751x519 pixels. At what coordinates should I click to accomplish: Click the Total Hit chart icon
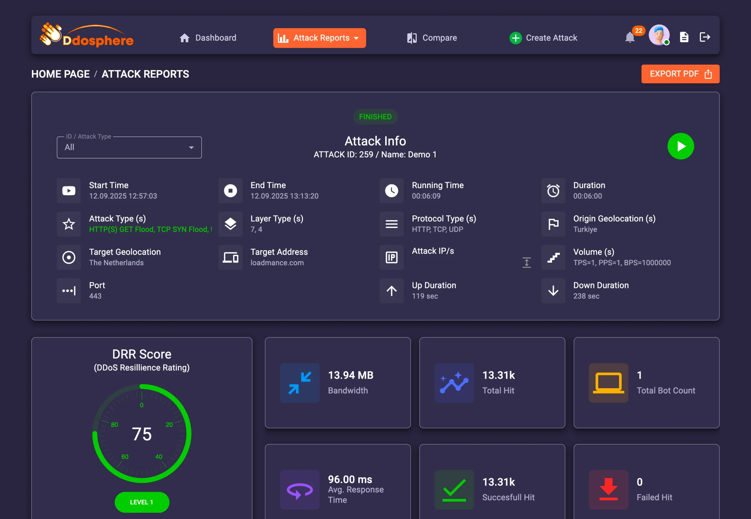pyautogui.click(x=454, y=383)
